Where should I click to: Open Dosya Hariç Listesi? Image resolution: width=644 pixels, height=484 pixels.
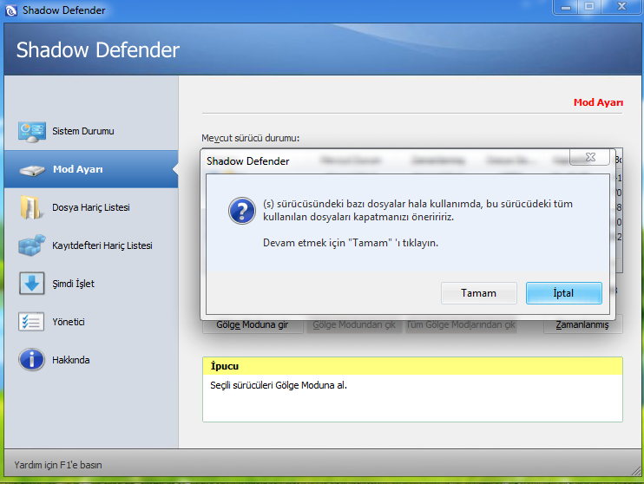point(91,207)
